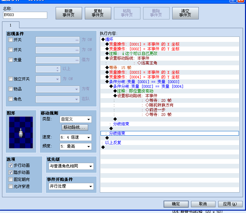
Task: Select the 等待: 15 帧 command line
Action: pyautogui.click(x=170, y=68)
